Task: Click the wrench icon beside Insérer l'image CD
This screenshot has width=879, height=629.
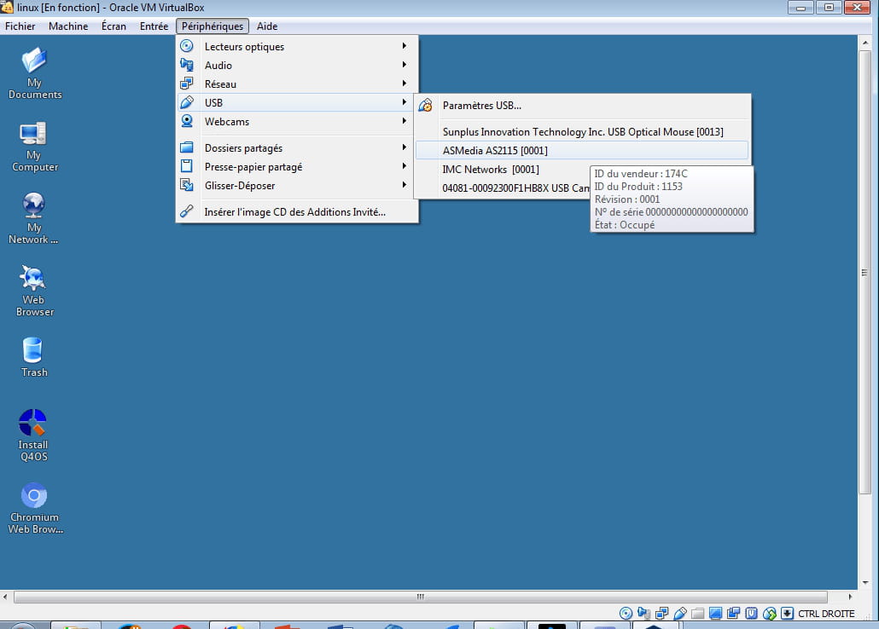Action: tap(187, 211)
